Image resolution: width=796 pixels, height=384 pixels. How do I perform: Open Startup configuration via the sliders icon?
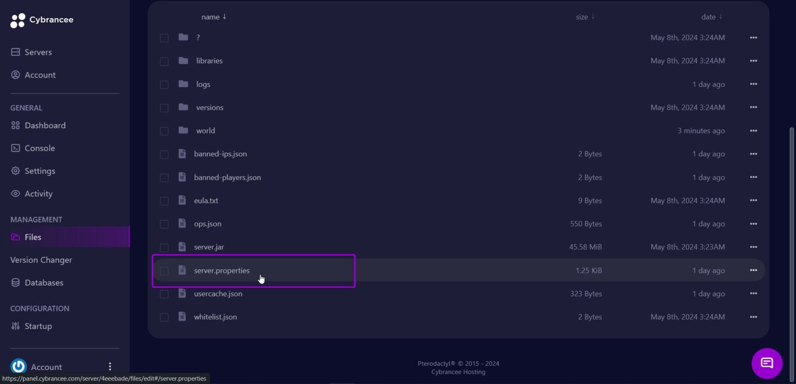(x=16, y=326)
